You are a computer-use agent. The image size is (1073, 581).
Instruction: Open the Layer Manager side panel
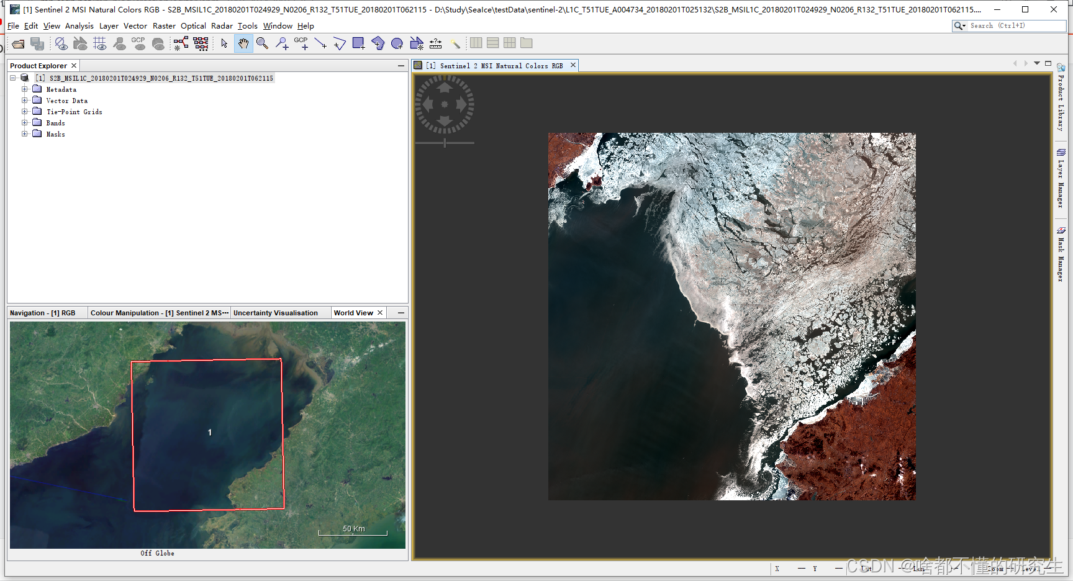(x=1061, y=176)
